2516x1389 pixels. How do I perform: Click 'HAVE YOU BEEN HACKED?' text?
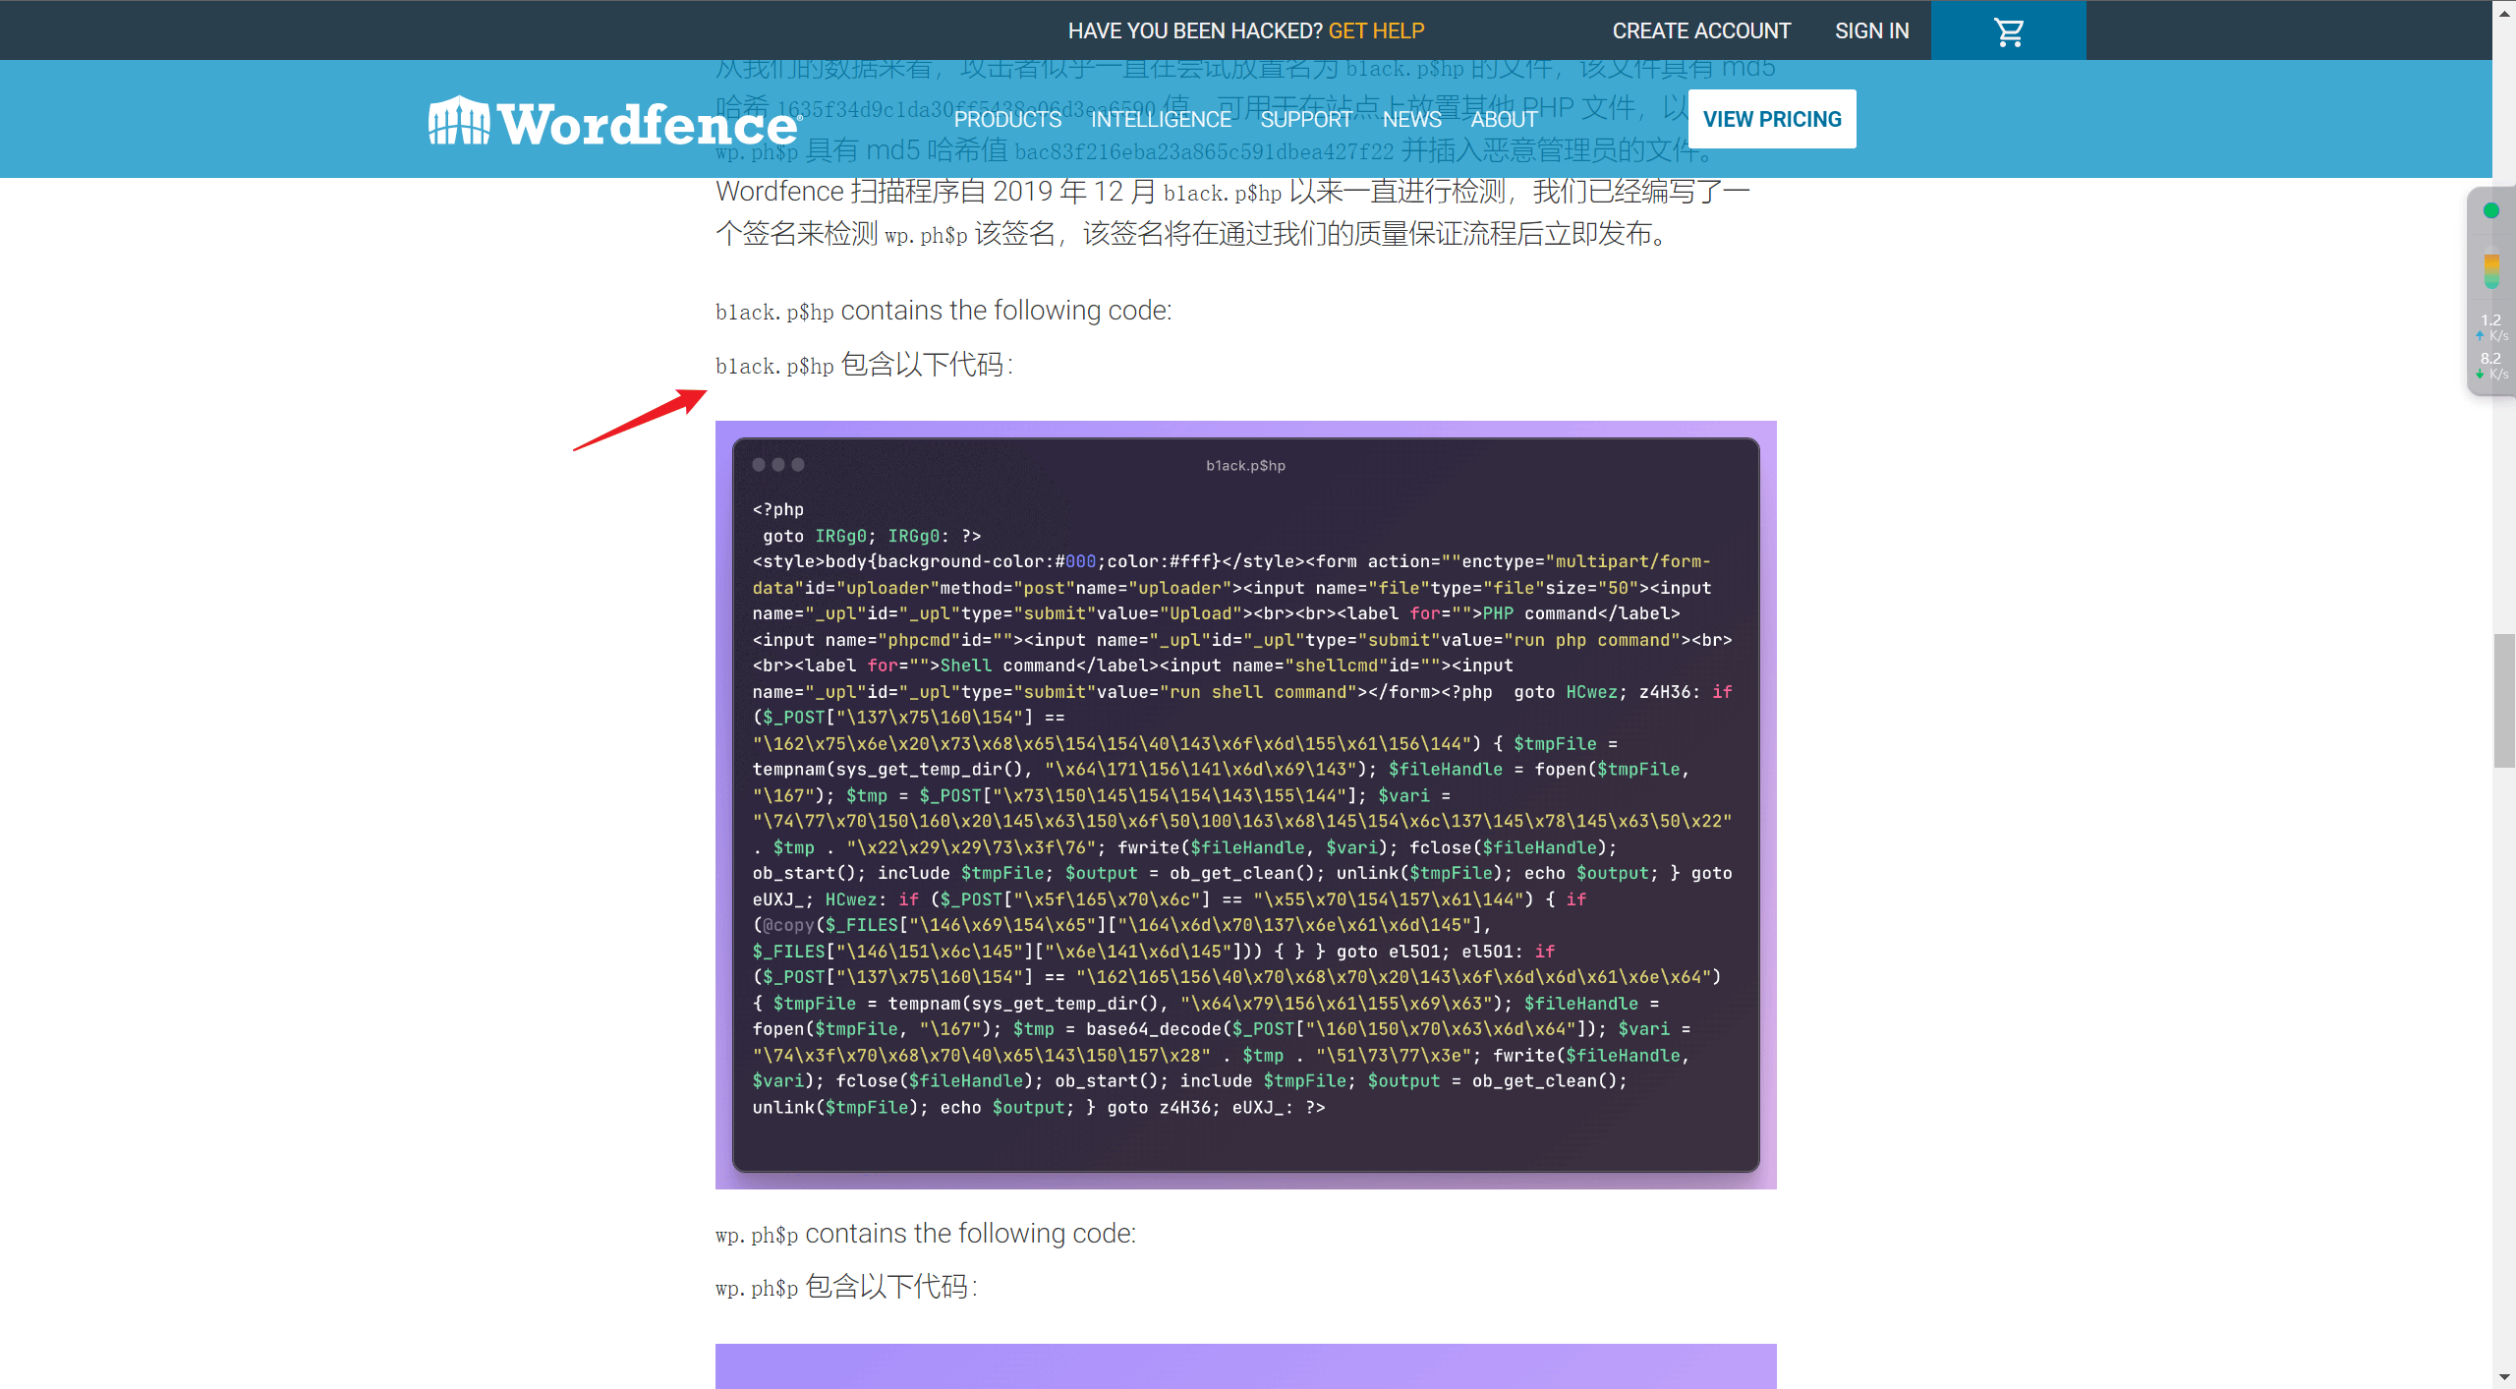coord(1195,30)
